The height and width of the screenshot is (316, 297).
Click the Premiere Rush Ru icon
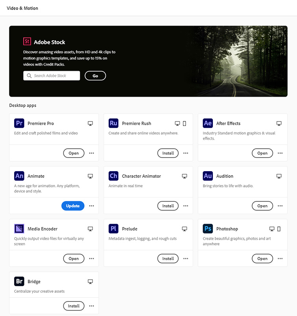(113, 123)
